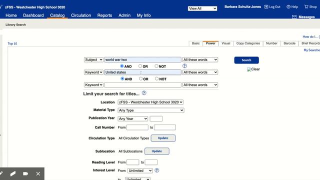Switch to Copy Categories tab
The width and height of the screenshot is (320, 180).
[248, 43]
